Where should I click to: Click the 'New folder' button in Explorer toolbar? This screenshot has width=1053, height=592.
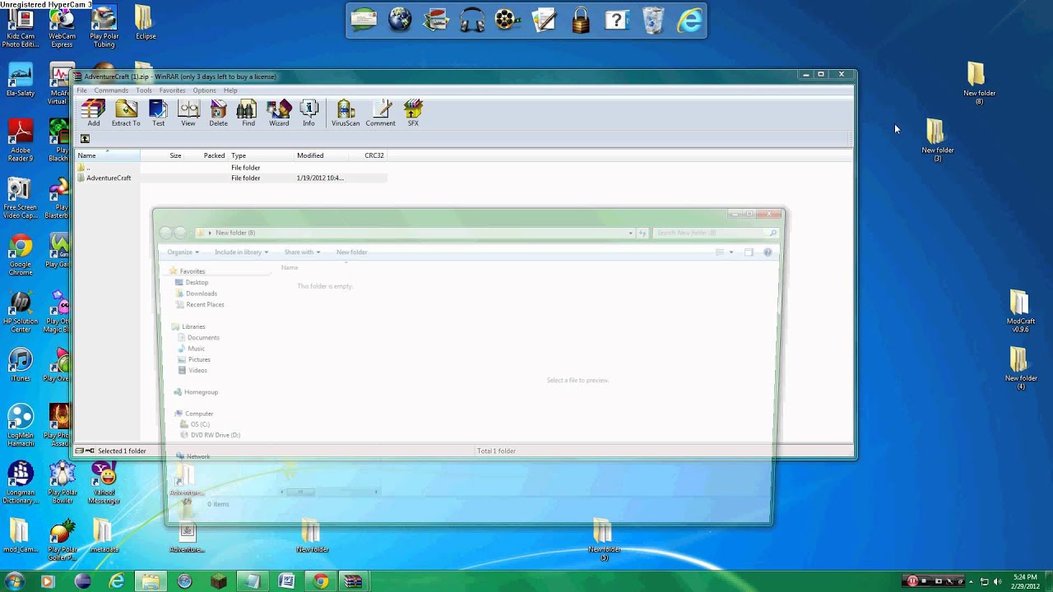352,252
